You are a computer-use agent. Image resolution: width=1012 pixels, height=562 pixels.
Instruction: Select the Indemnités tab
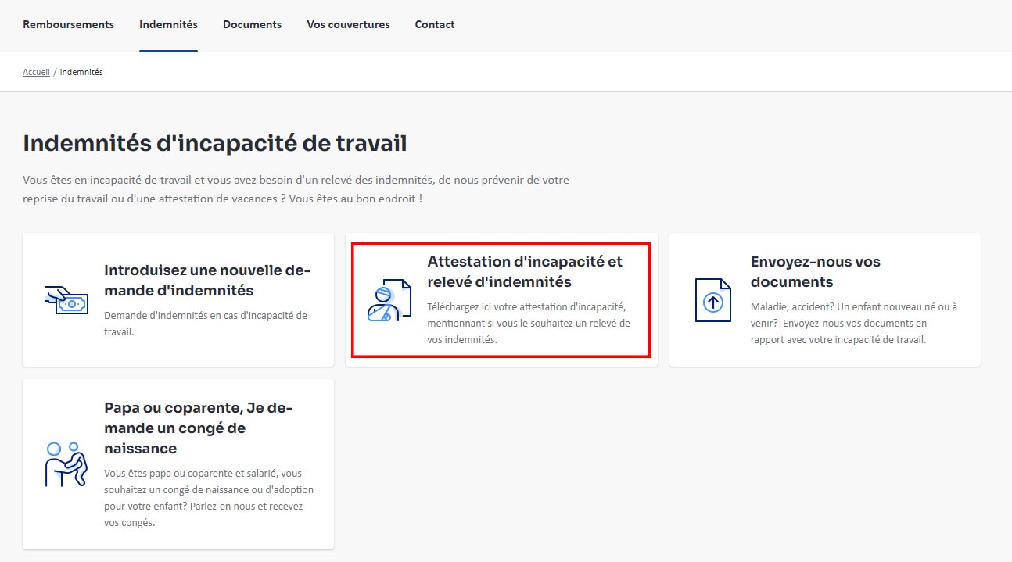pyautogui.click(x=168, y=24)
